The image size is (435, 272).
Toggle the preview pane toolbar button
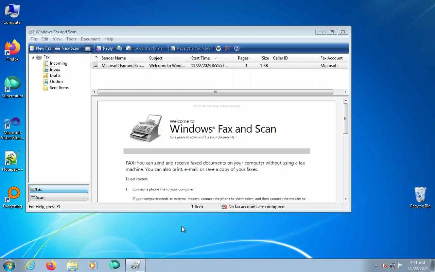point(88,48)
